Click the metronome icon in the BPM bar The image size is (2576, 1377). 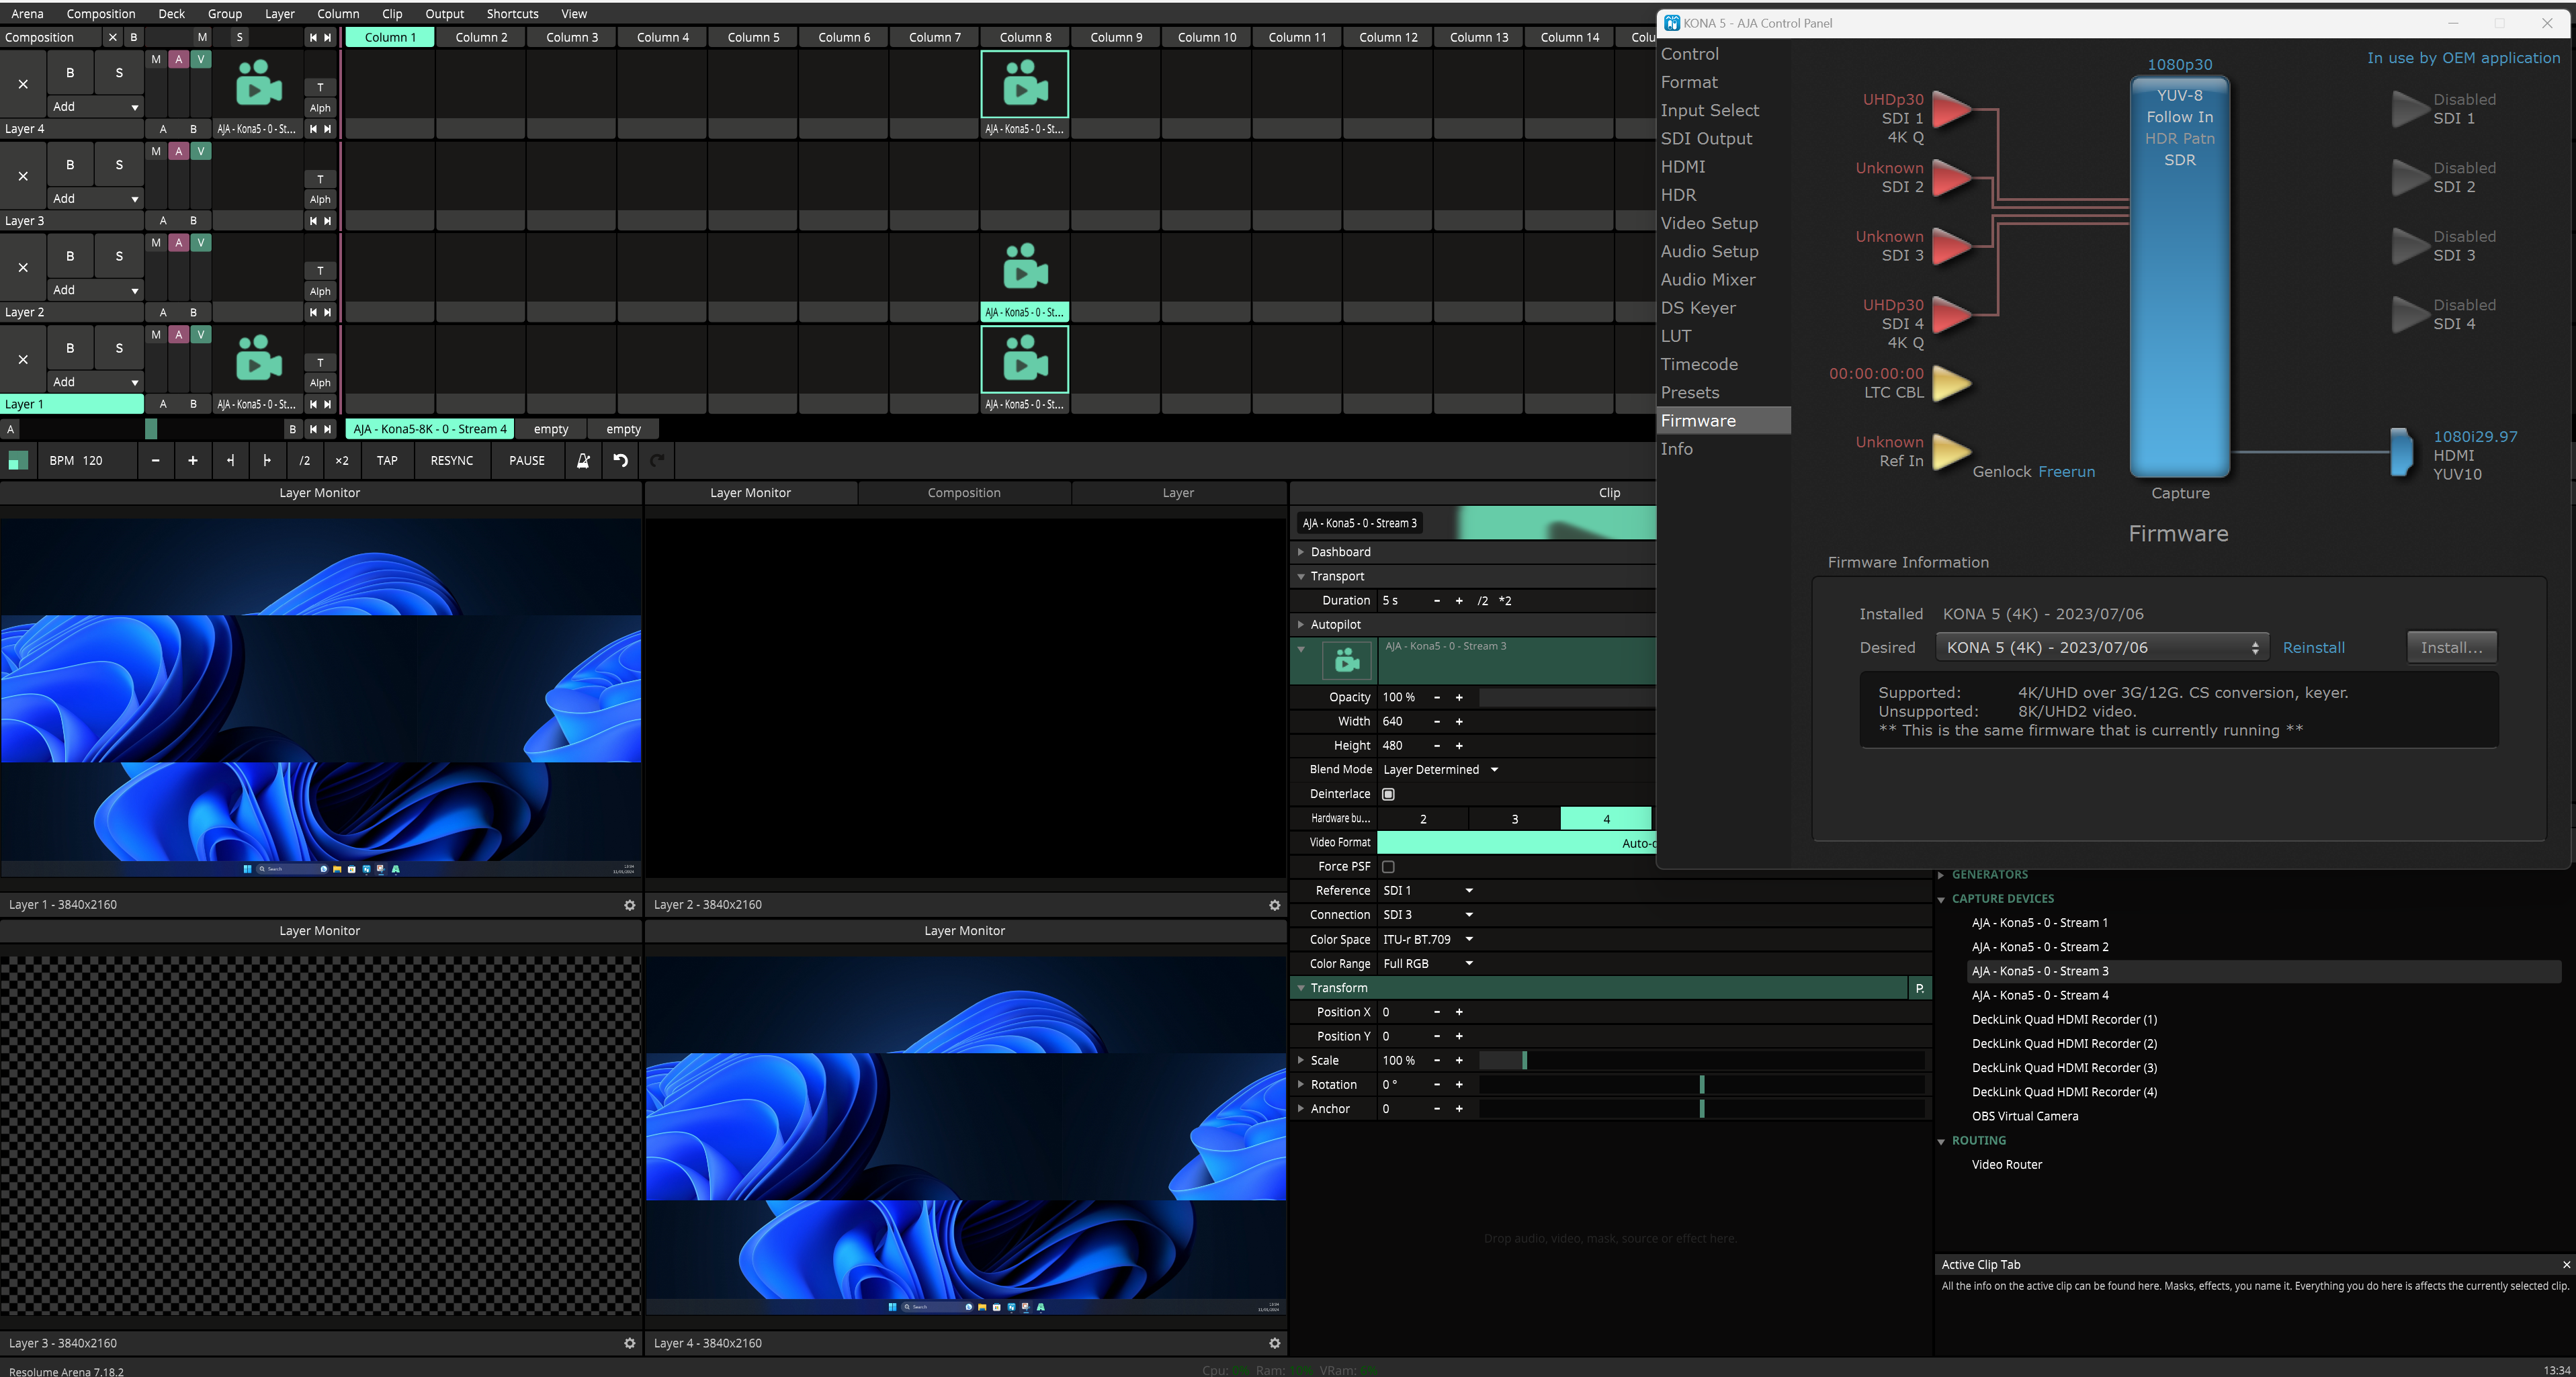583,461
